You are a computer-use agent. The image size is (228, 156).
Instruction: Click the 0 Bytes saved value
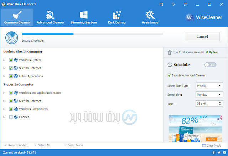[212, 52]
